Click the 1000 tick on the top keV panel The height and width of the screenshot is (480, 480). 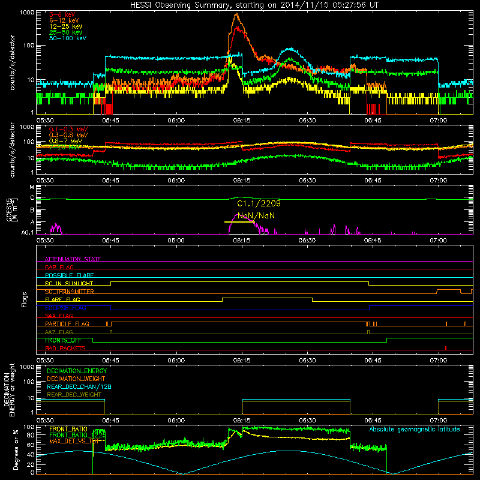pos(26,13)
